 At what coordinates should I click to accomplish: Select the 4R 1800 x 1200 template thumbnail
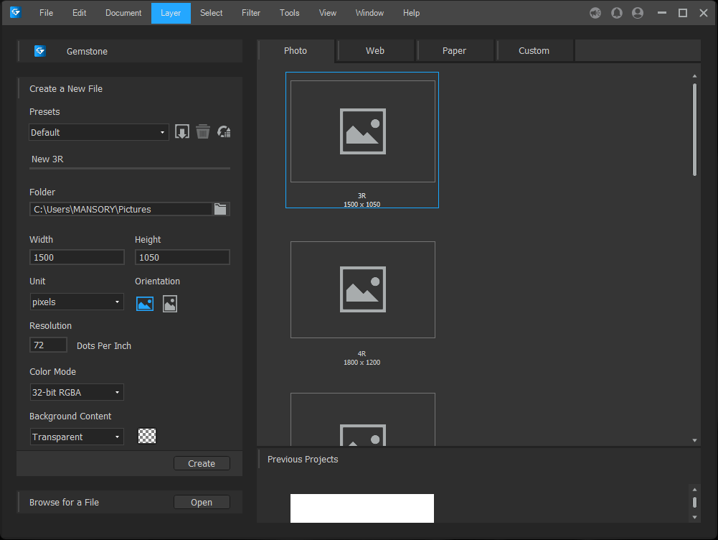pyautogui.click(x=362, y=289)
